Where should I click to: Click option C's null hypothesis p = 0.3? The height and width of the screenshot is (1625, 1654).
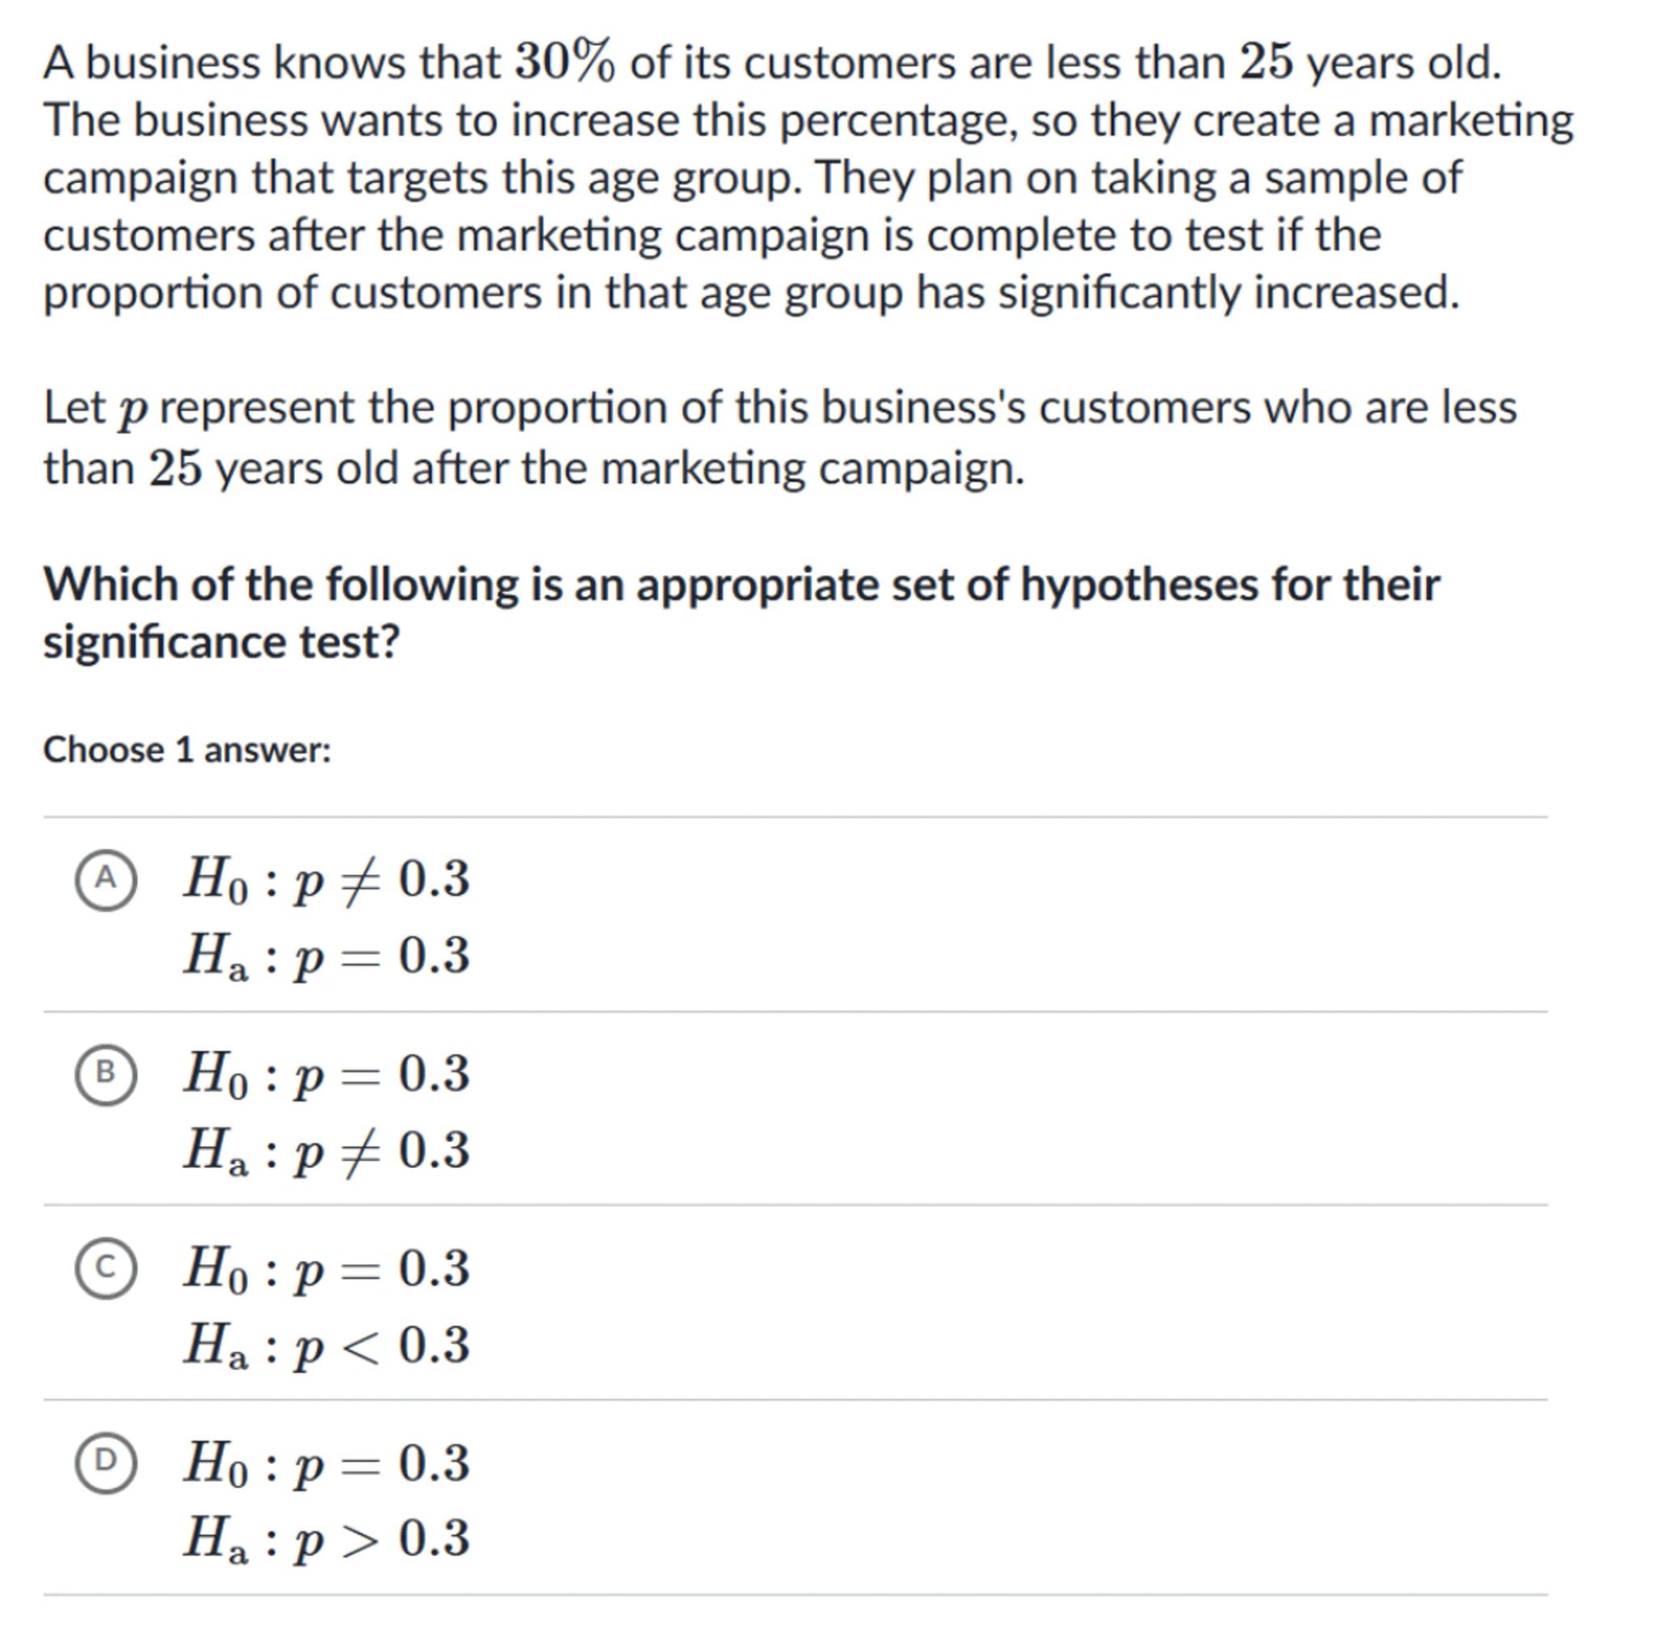(326, 1268)
